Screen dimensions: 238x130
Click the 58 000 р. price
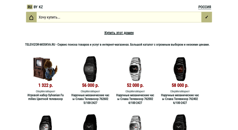(x=180, y=85)
